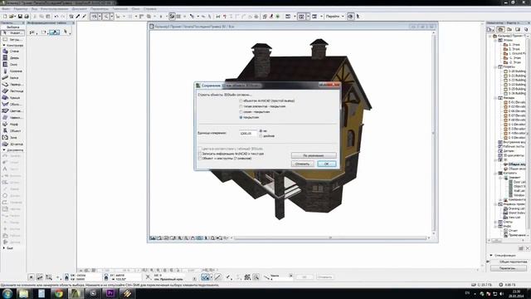Select the Window (Окно) tool

tap(12, 65)
